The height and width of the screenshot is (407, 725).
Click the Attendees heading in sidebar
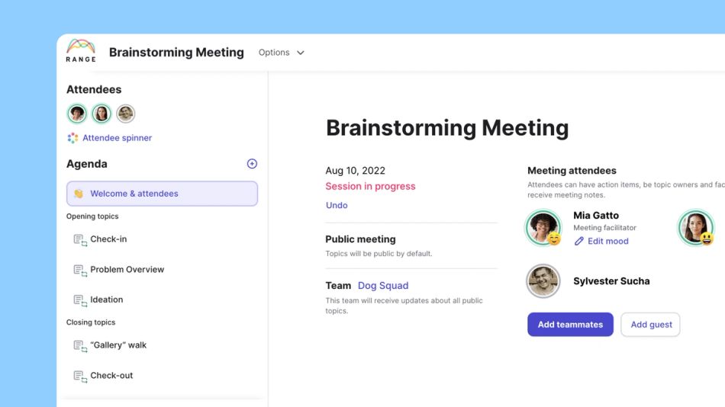pyautogui.click(x=94, y=90)
